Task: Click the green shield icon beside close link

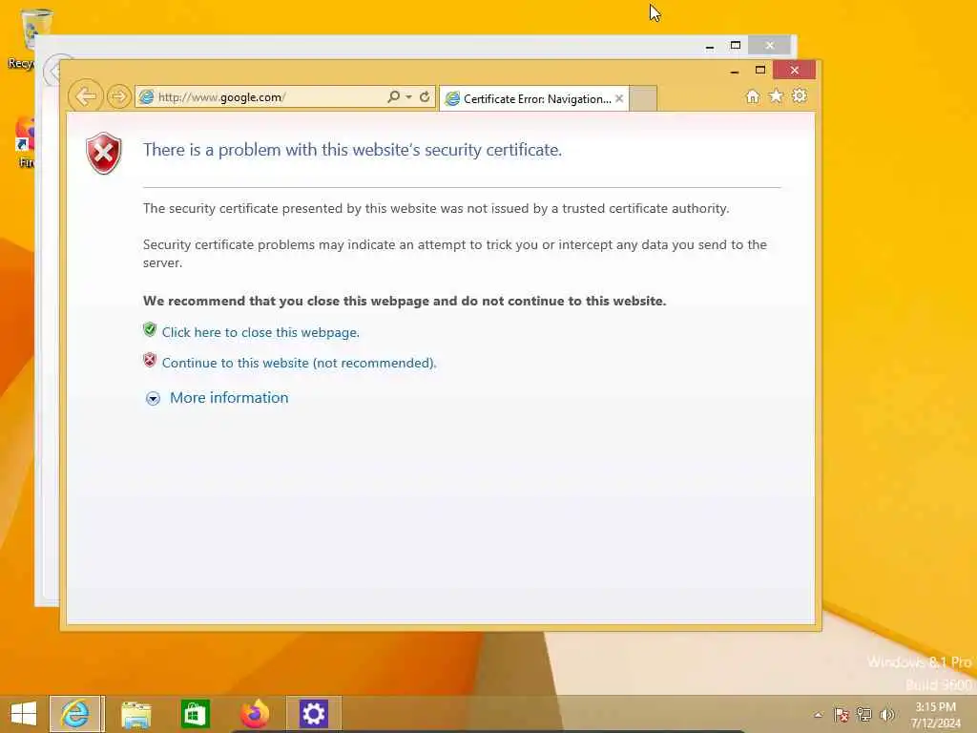Action: pos(150,329)
